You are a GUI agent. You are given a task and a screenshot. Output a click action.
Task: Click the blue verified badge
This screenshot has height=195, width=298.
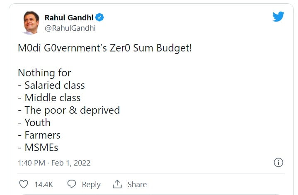point(100,18)
